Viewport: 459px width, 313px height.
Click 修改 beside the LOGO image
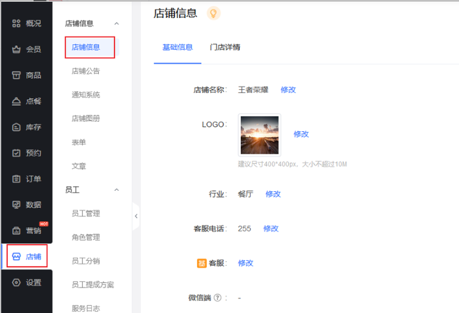(301, 134)
